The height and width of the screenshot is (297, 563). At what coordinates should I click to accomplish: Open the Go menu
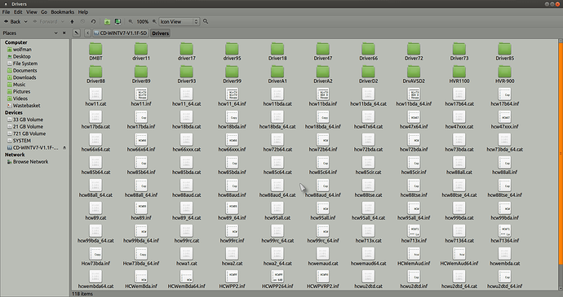click(x=44, y=12)
